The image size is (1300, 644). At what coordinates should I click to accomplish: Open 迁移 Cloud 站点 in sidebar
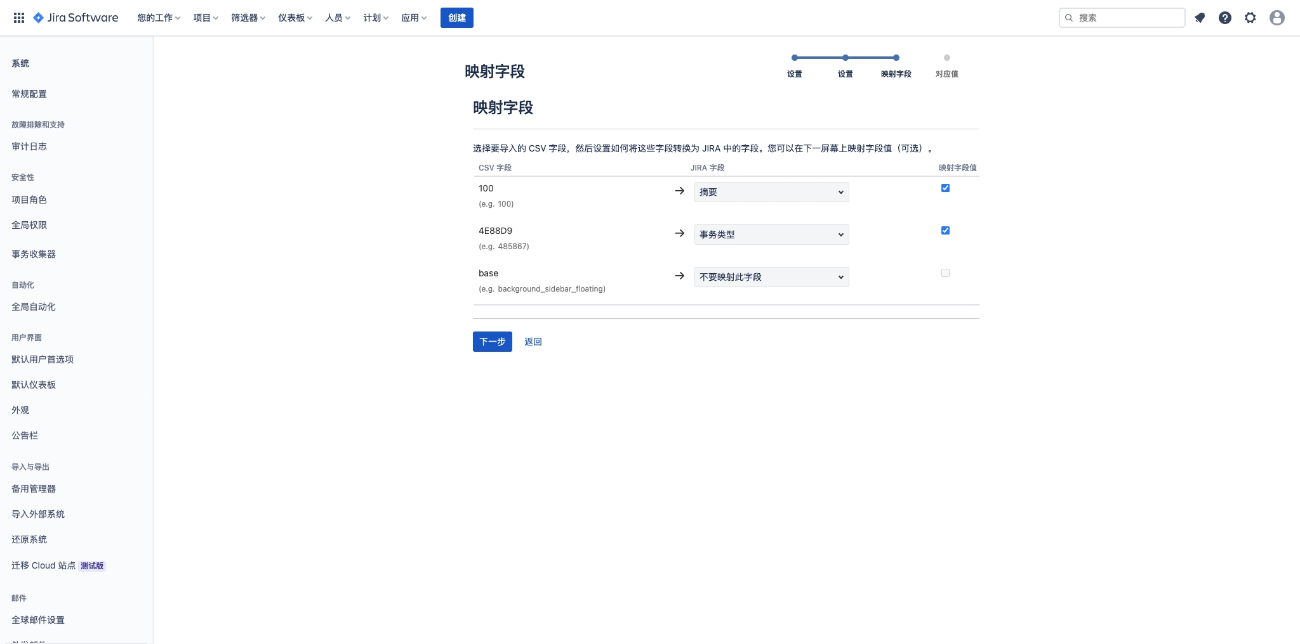43,565
